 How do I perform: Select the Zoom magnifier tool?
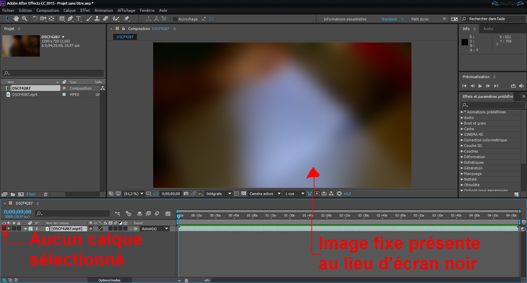[x=24, y=19]
